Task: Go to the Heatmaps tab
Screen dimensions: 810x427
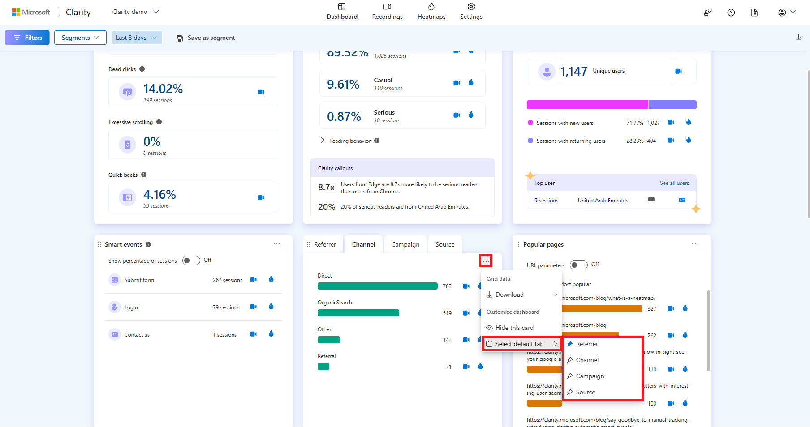Action: pyautogui.click(x=431, y=12)
